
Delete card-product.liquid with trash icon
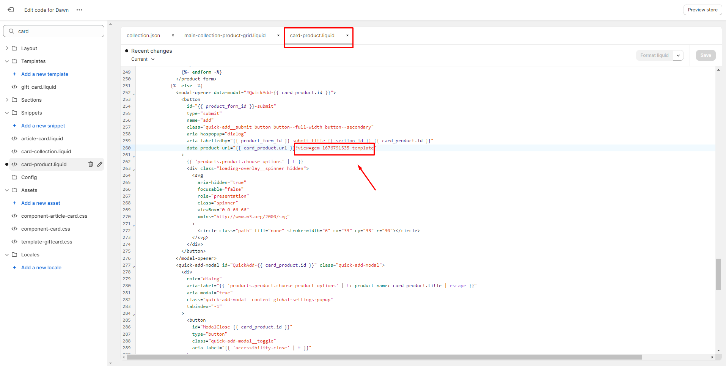pos(91,164)
